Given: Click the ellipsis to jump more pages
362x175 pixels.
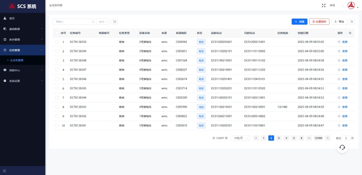Looking at the screenshot, I should pos(309,138).
